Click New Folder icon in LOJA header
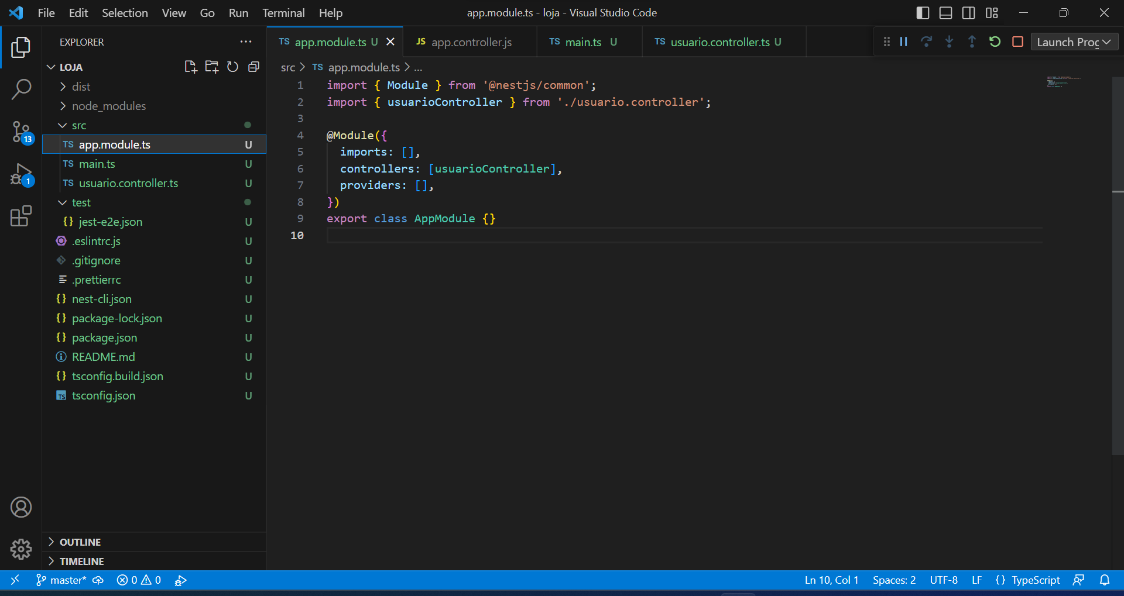Screen dimensions: 1124x596 [211, 67]
